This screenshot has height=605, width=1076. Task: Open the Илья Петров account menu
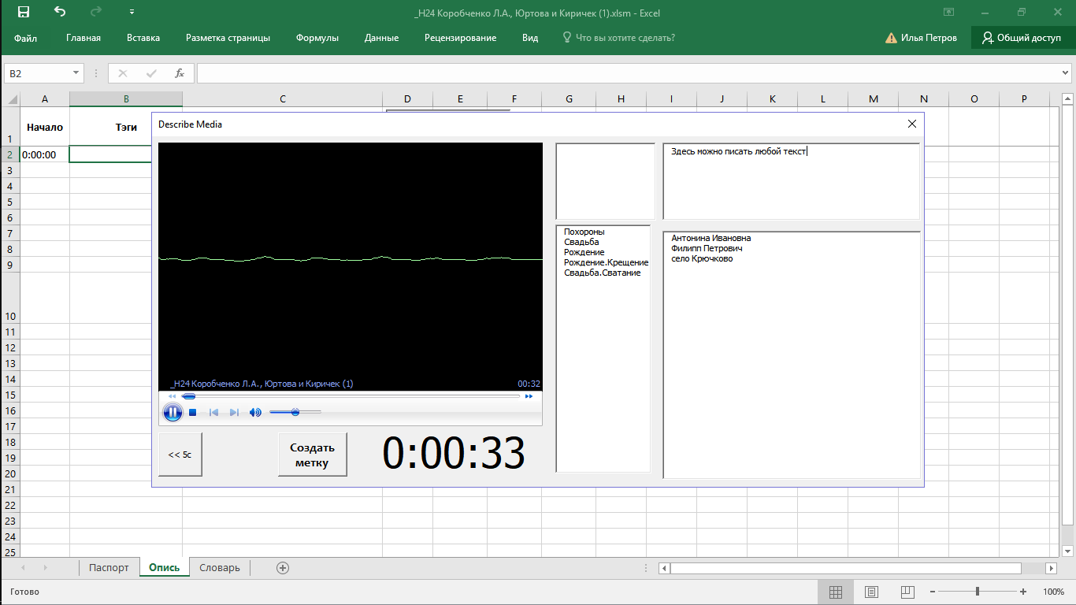922,38
